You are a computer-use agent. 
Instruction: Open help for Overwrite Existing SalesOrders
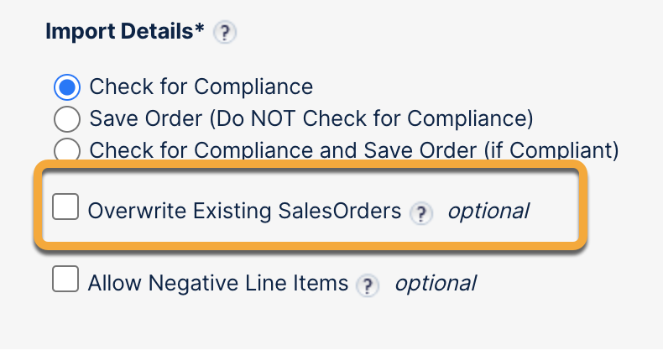[x=421, y=213]
